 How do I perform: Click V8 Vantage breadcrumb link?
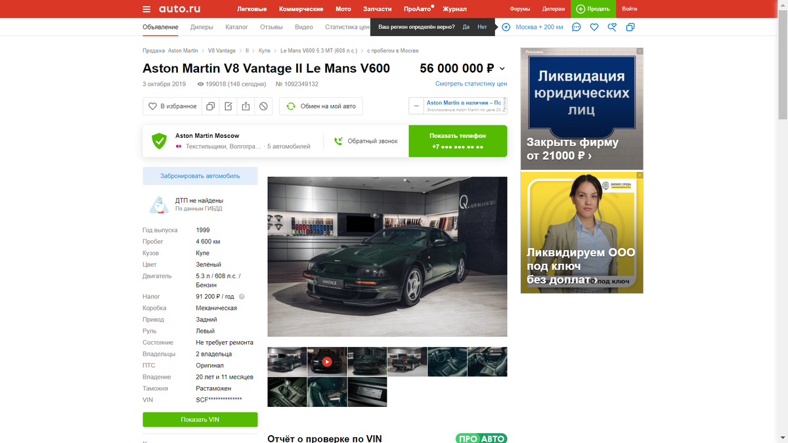click(x=222, y=51)
